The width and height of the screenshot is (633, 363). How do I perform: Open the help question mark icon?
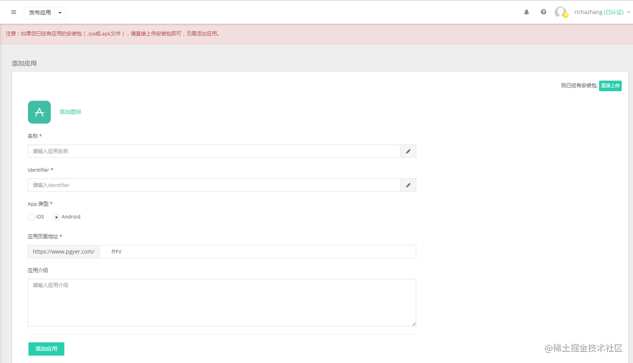(x=543, y=12)
